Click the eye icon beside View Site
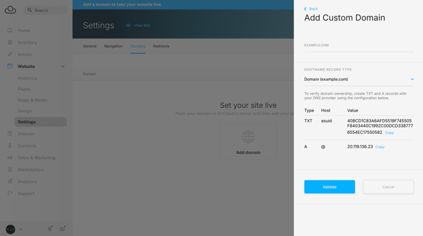Viewport: 423px width, 236px height. (128, 25)
